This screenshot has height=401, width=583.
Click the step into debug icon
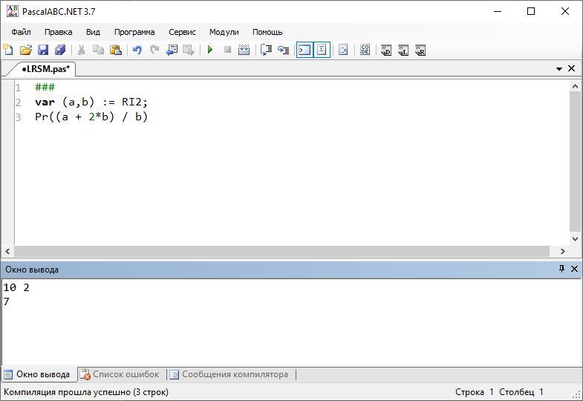266,50
